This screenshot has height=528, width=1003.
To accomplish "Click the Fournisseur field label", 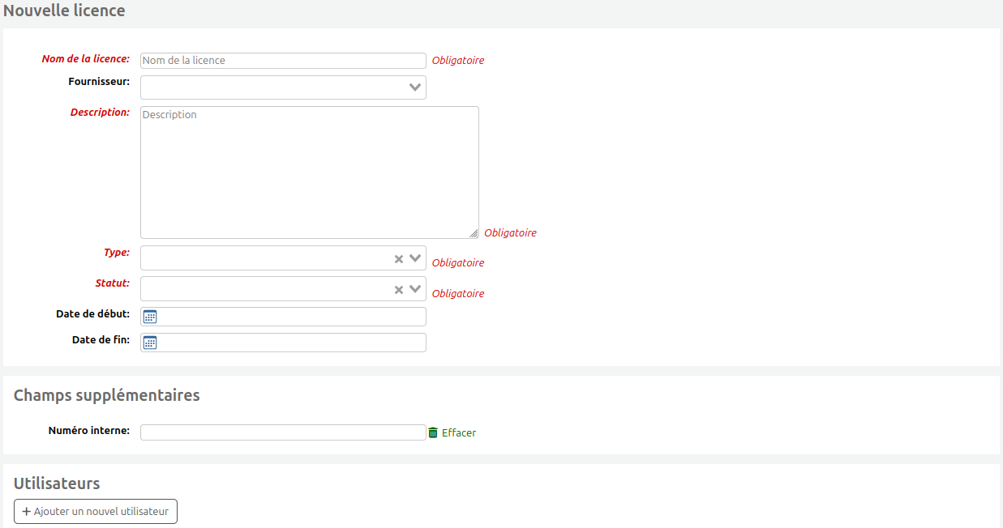I will pyautogui.click(x=99, y=82).
